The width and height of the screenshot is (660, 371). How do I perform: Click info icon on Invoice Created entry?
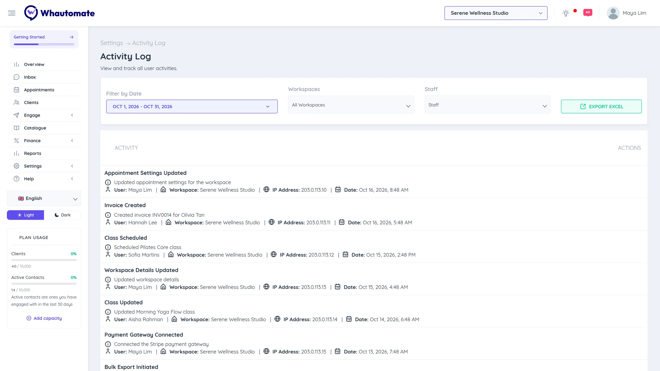(108, 215)
